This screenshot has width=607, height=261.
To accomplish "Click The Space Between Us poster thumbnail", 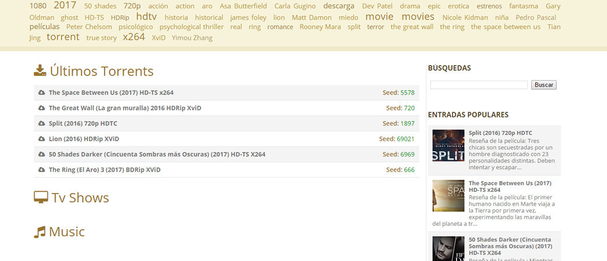I will 448,195.
